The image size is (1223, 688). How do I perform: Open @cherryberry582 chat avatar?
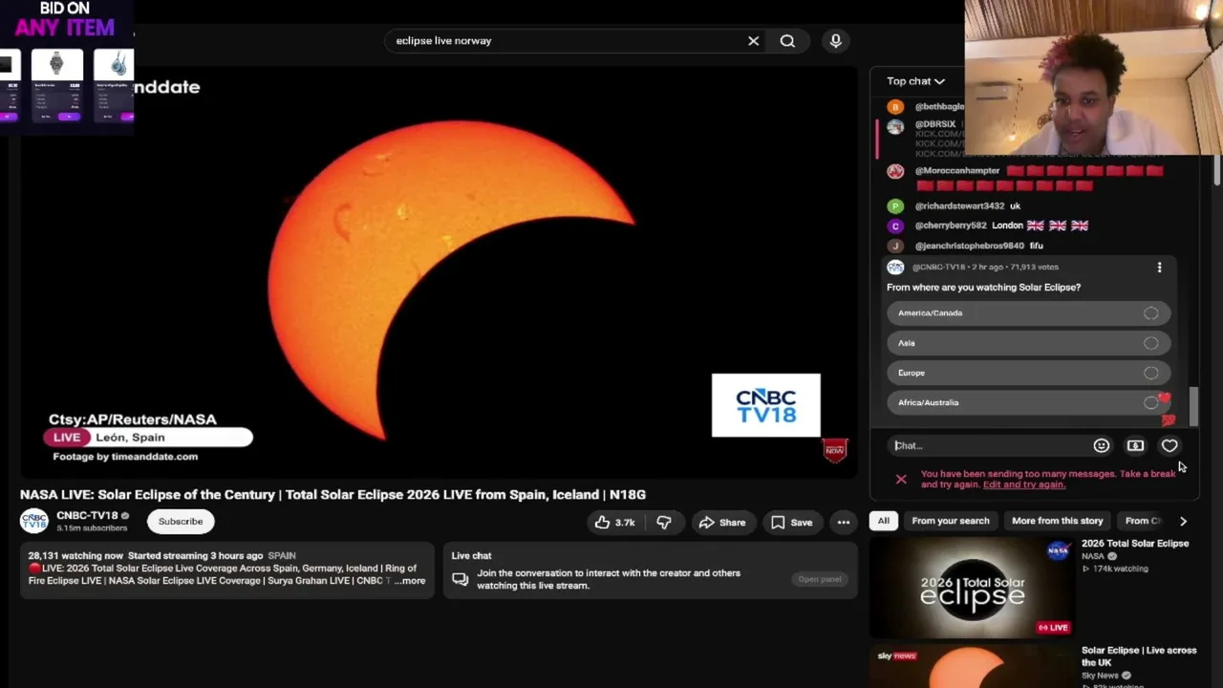895,226
